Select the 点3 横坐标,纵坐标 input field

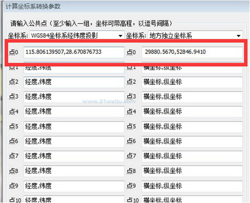192,97
